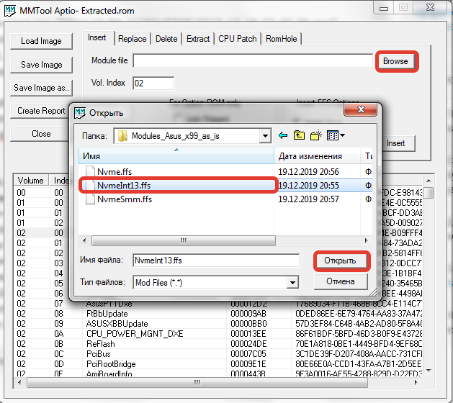This screenshot has width=453, height=403.
Task: Expand the Тип файлов dropdown
Action: tap(292, 282)
